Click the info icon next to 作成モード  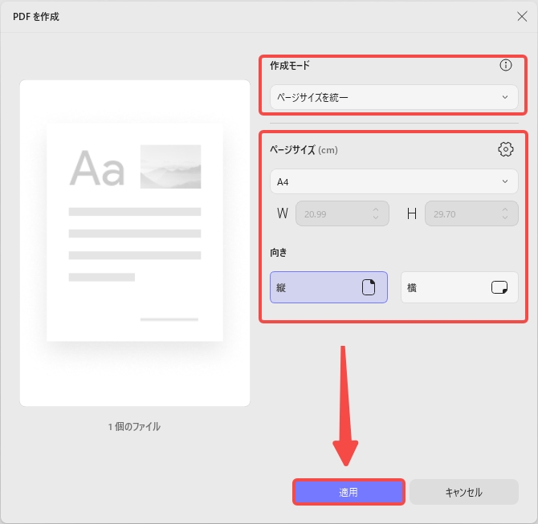tap(505, 65)
